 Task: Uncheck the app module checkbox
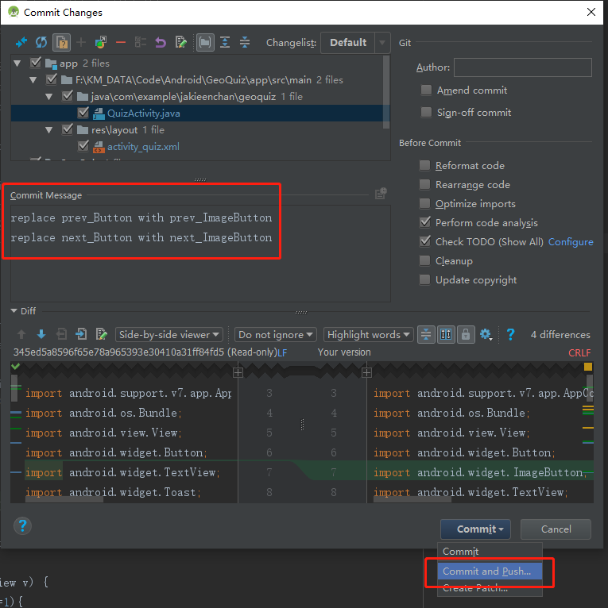[35, 63]
